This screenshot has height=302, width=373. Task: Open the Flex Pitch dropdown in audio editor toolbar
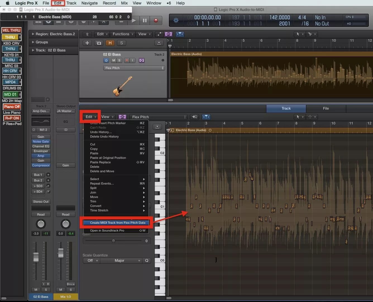158,117
